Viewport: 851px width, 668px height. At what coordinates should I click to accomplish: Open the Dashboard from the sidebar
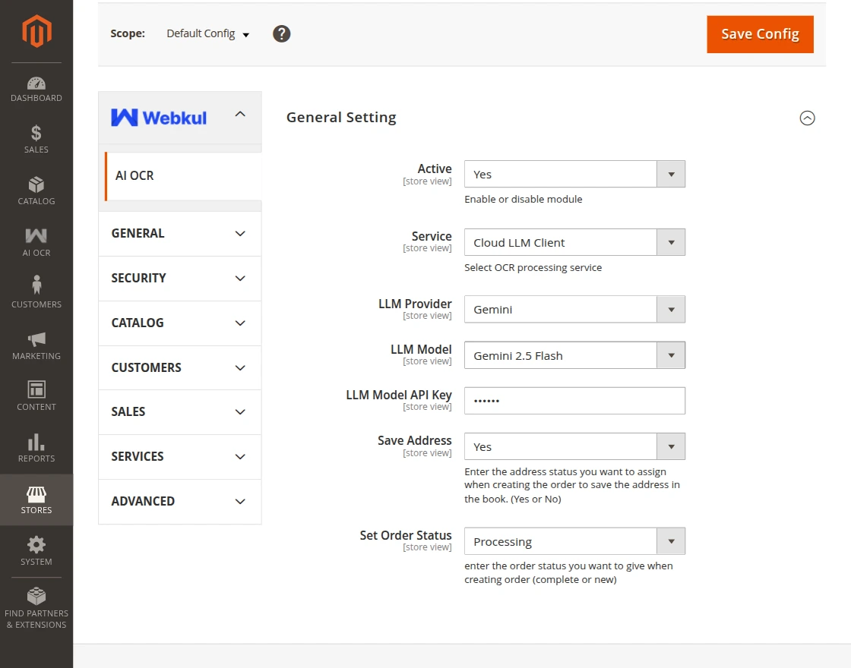coord(36,87)
